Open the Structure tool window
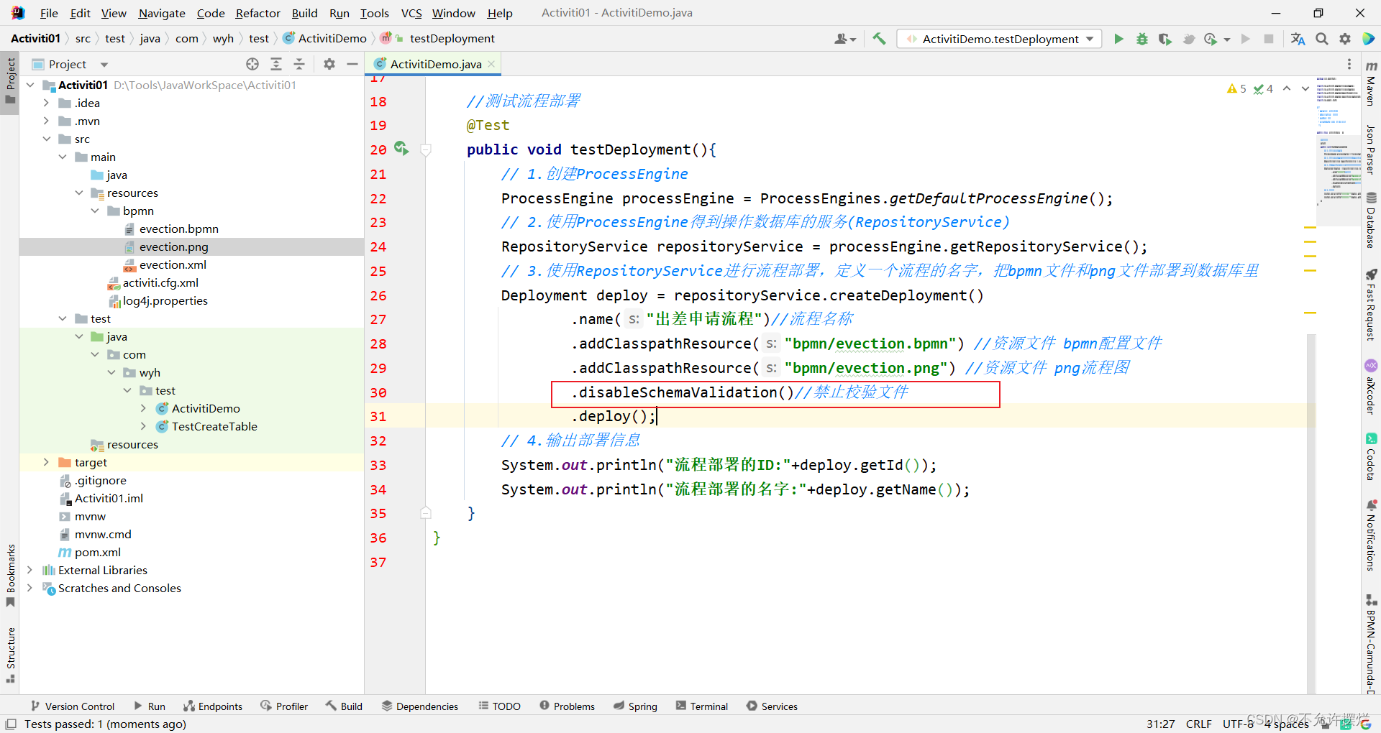This screenshot has width=1381, height=733. (x=10, y=655)
